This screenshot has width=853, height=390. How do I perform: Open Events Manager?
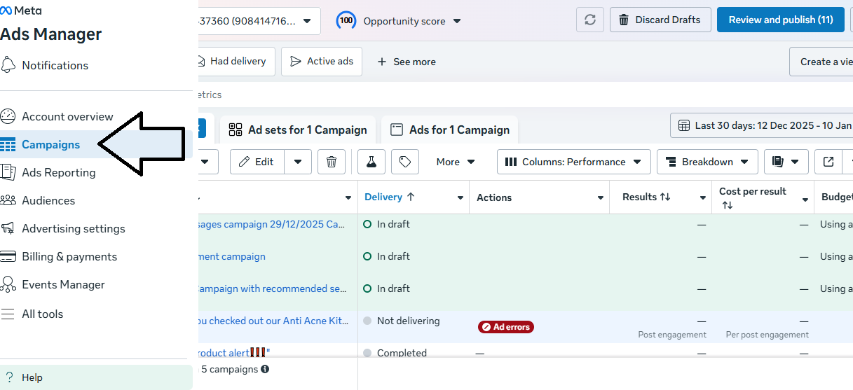tap(63, 284)
